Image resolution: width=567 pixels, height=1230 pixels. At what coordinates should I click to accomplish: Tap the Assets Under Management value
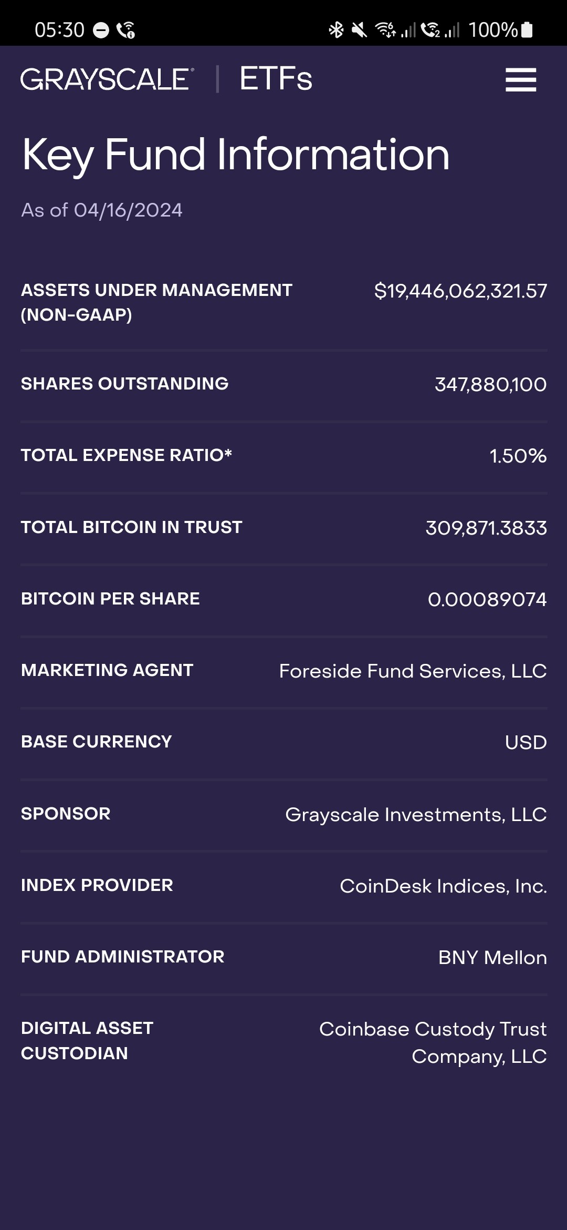[x=460, y=291]
